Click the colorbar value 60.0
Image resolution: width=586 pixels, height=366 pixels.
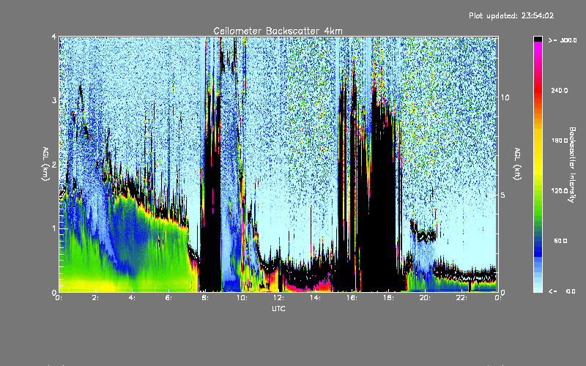(560, 241)
